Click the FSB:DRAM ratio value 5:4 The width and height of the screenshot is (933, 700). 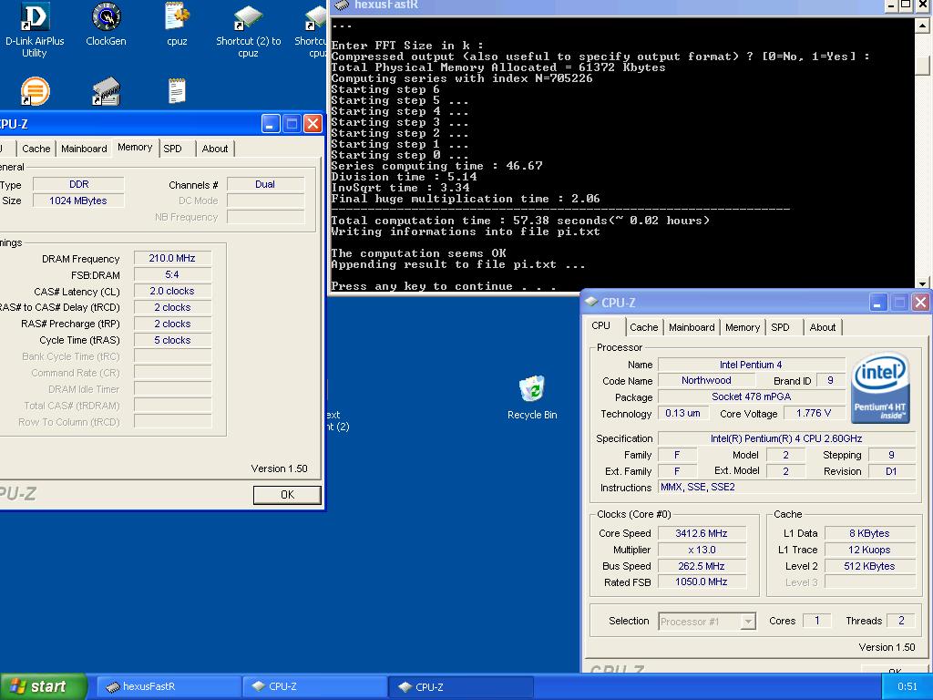point(172,274)
